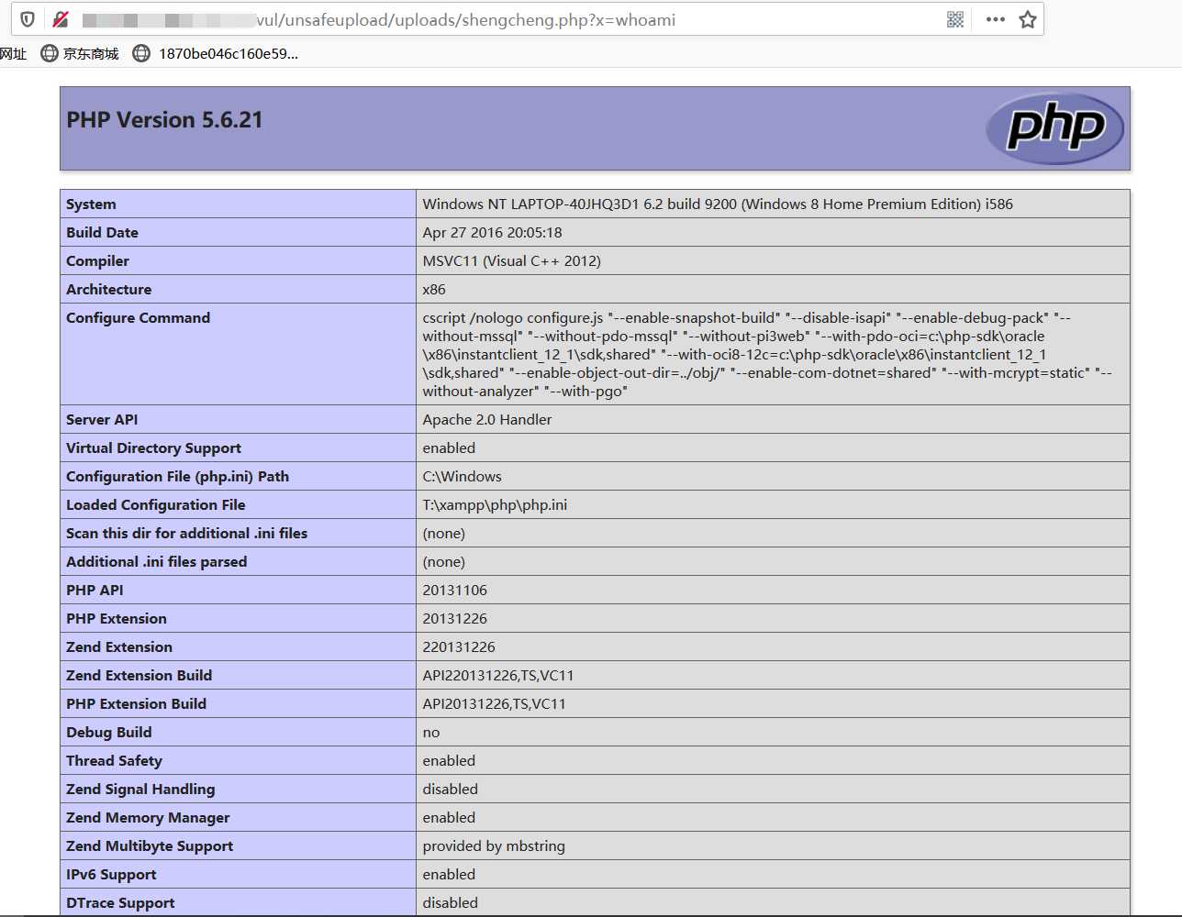Viewport: 1182px width, 917px height.
Task: Select the Server API label
Action: (x=102, y=419)
